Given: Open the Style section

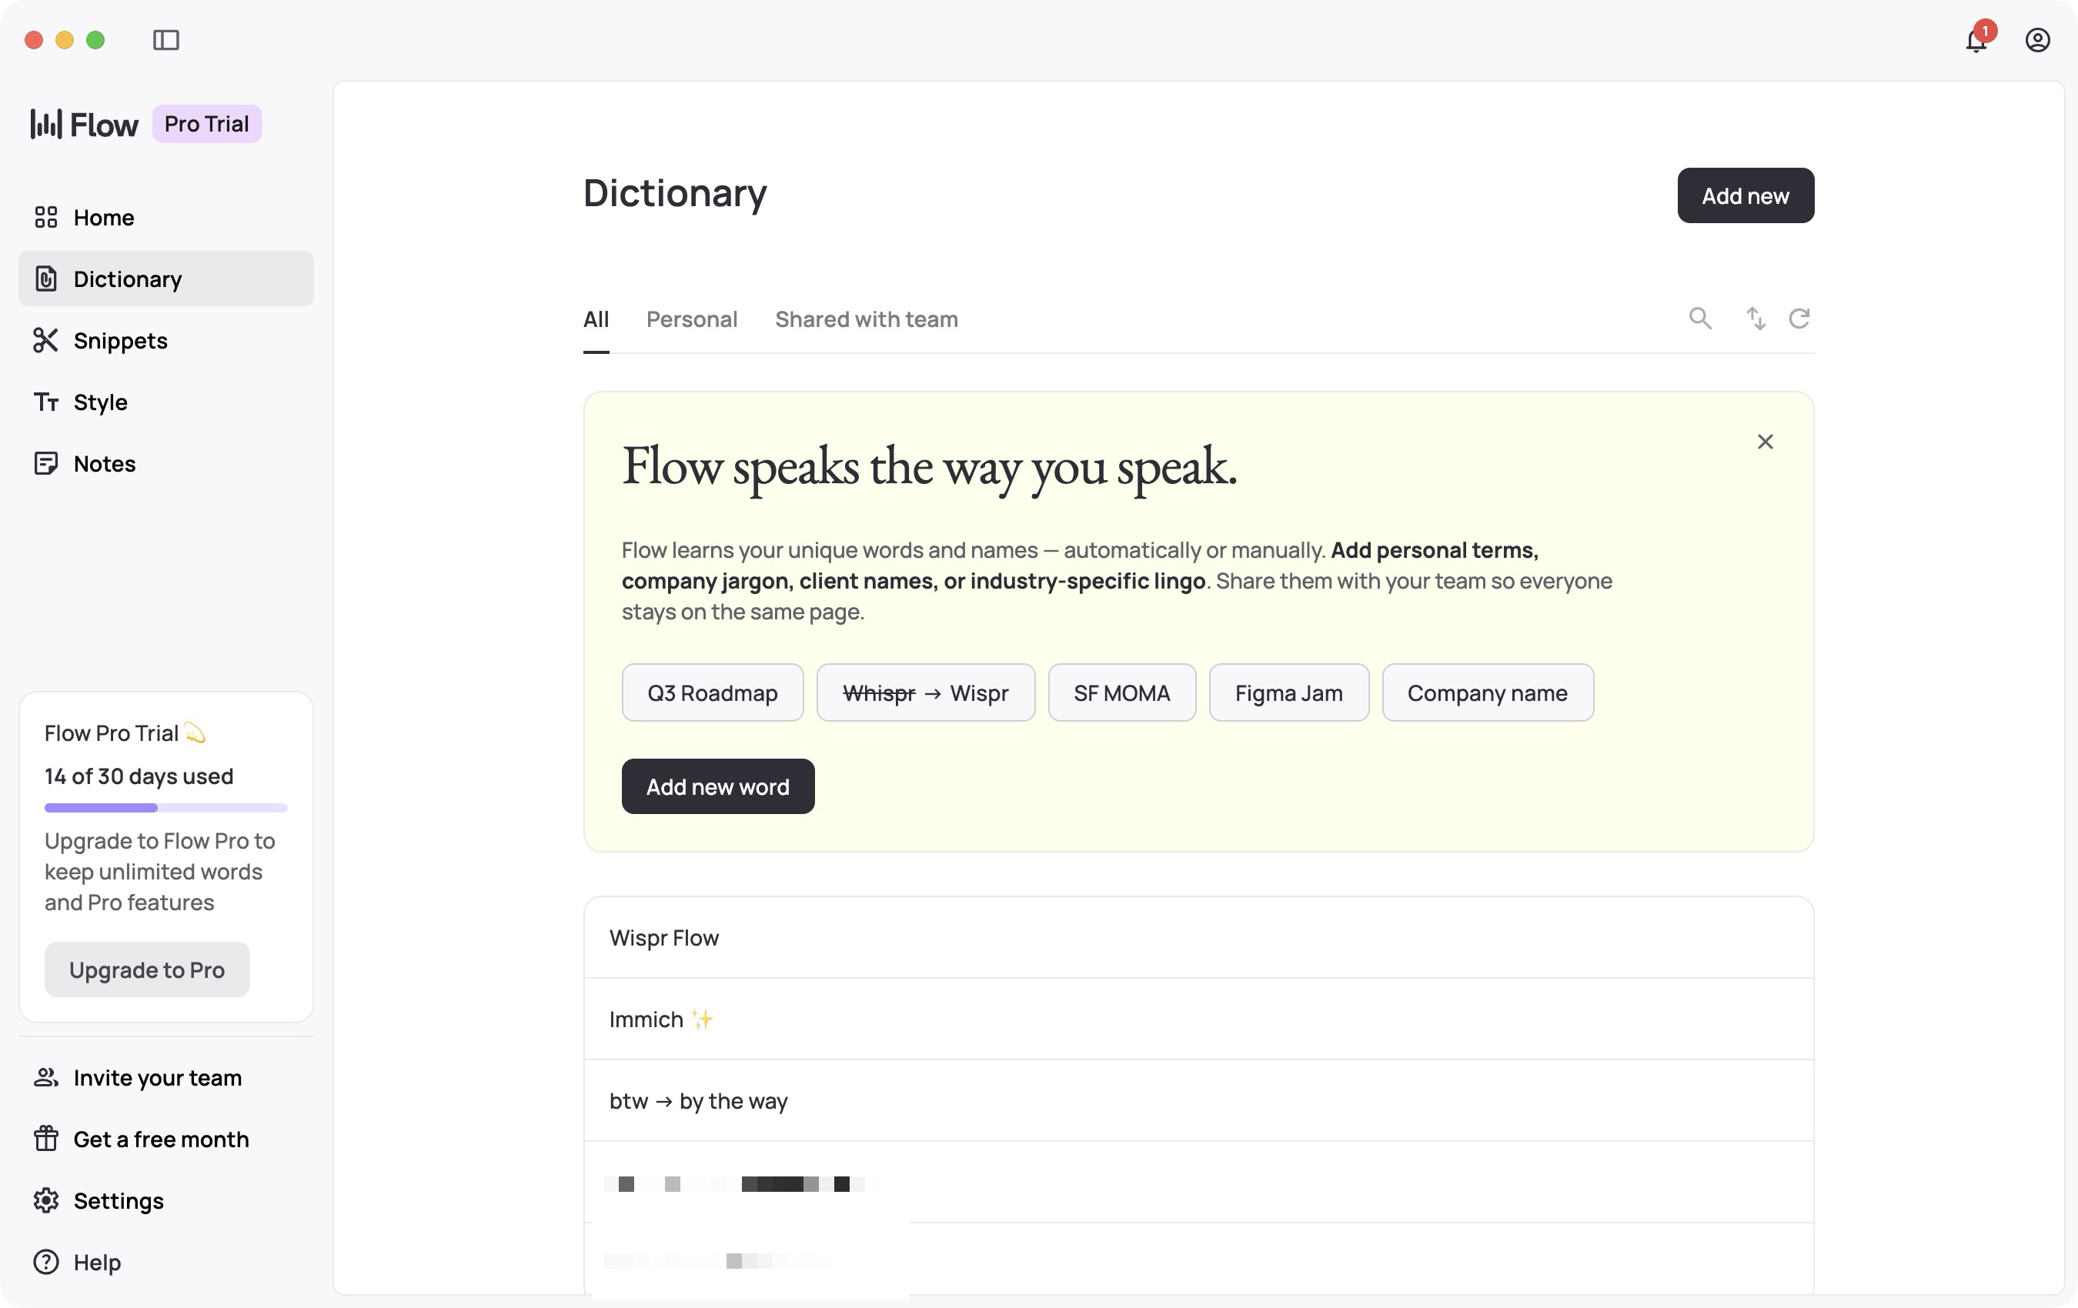Looking at the screenshot, I should point(101,402).
